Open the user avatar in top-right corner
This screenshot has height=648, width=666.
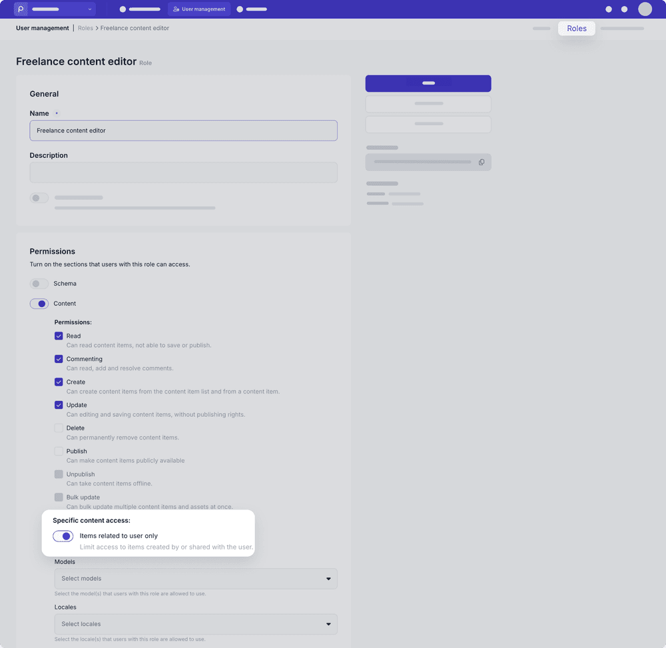coord(645,9)
